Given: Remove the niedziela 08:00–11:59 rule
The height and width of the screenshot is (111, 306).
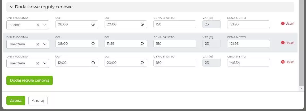Looking at the screenshot, I should [288, 43].
